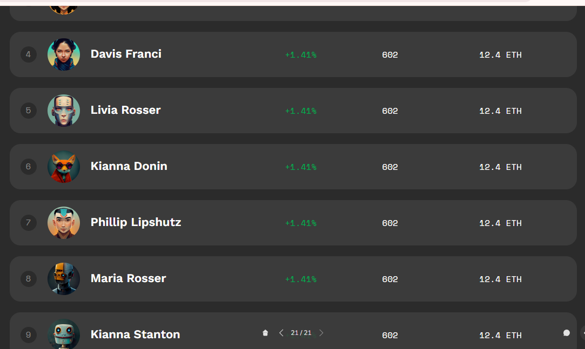Click Livia Rosser's cyborg avatar

(64, 111)
